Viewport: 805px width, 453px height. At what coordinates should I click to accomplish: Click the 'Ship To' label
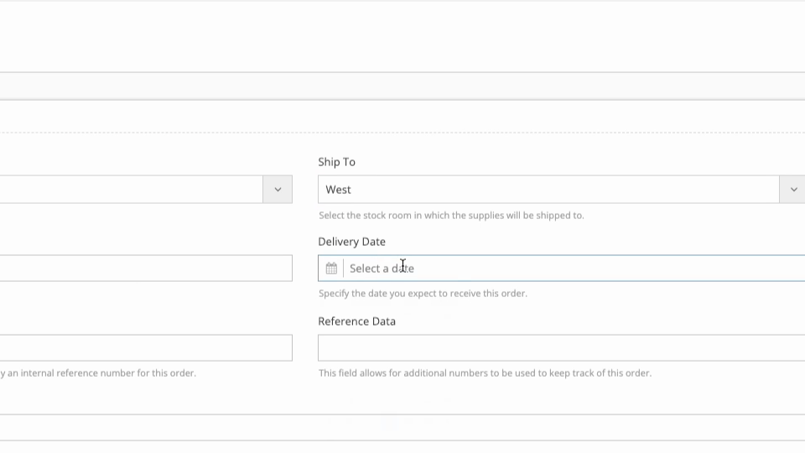click(337, 162)
